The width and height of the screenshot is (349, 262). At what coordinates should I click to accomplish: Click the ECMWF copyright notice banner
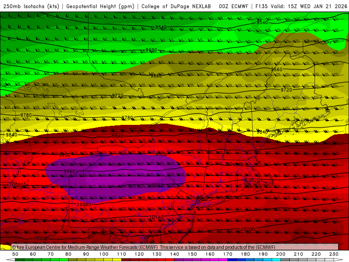coord(175,247)
